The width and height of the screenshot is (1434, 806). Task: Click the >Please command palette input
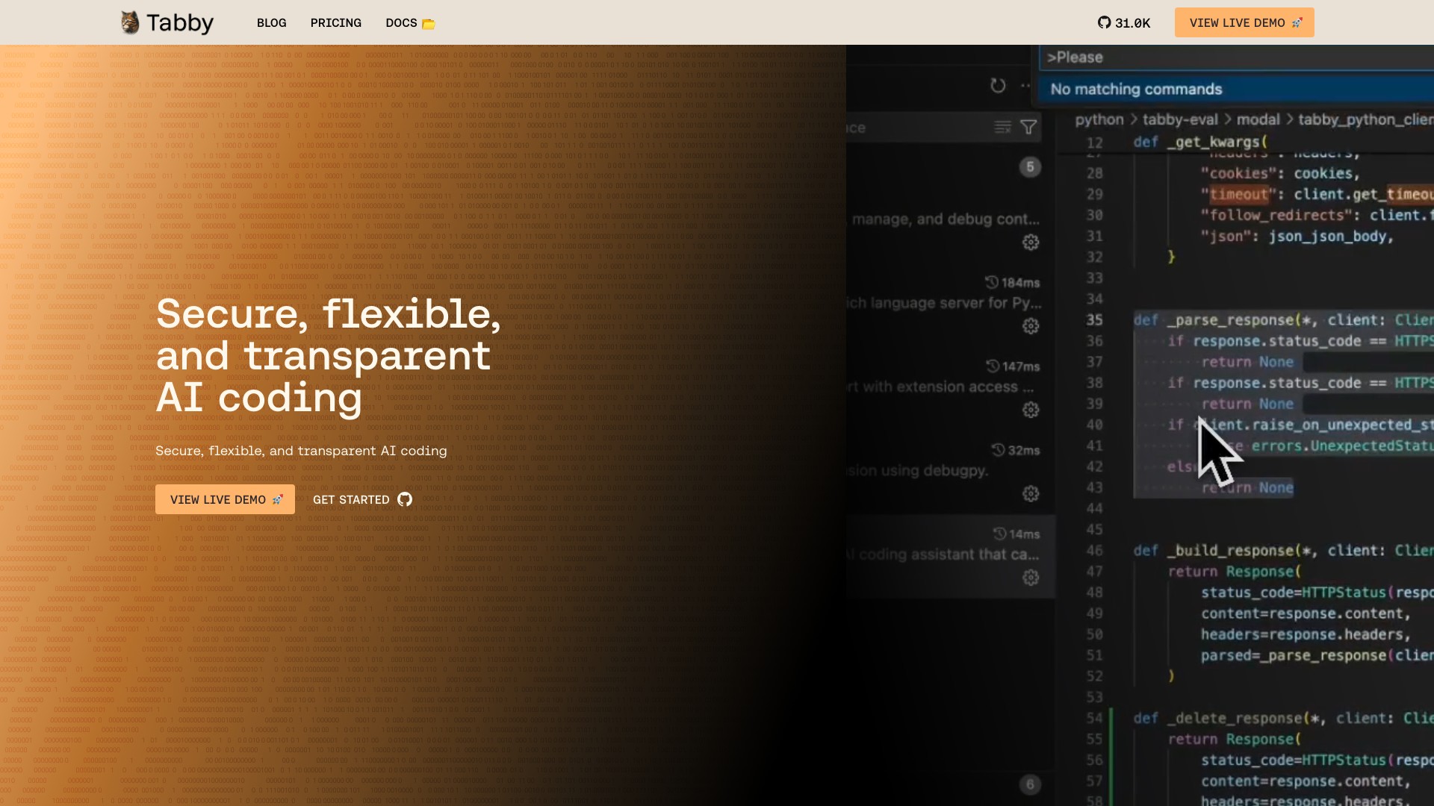1232,57
